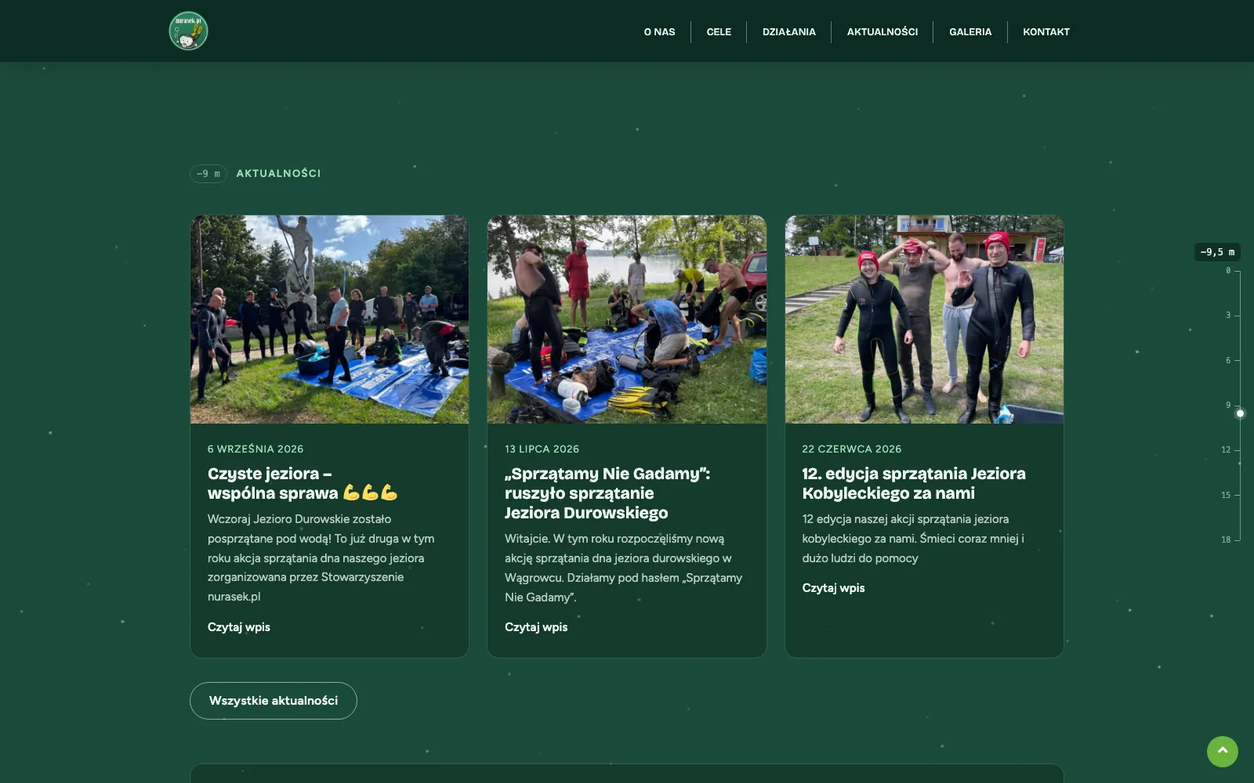Click the 3 mark on depth scale
1254x783 pixels.
(1228, 315)
